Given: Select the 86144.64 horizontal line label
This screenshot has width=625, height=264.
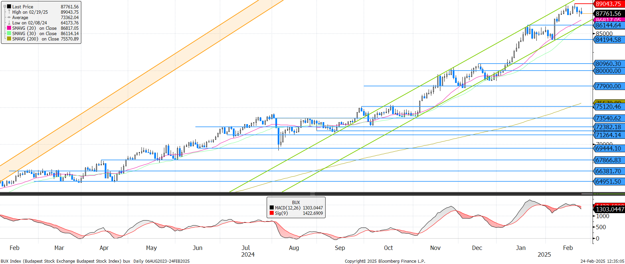Looking at the screenshot, I should tap(609, 25).
